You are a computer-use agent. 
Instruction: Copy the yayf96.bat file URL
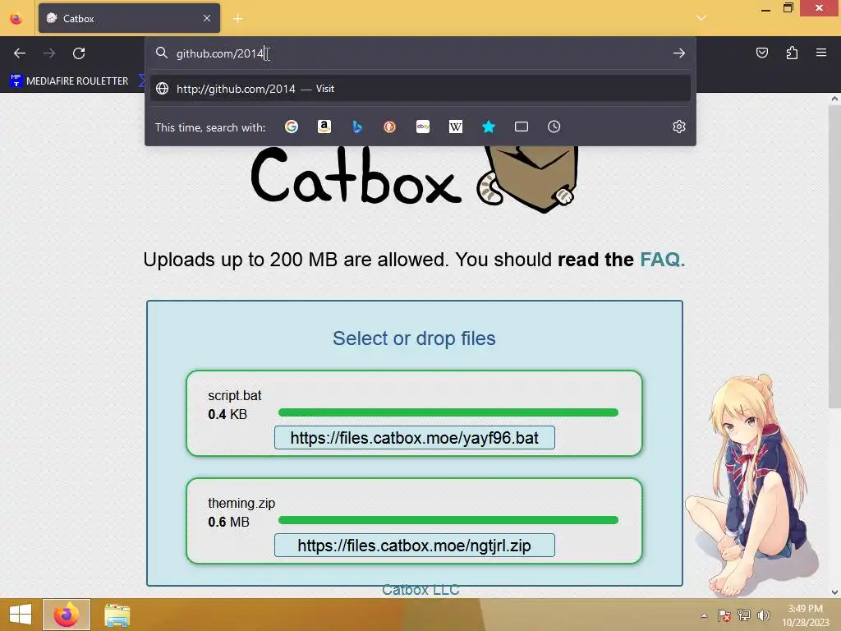coord(414,438)
